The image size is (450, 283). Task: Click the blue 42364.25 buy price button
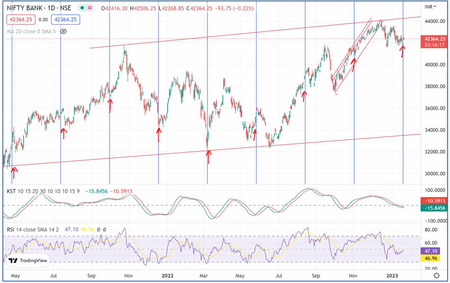point(65,19)
